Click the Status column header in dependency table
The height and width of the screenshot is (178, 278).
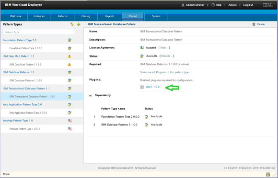point(149,109)
